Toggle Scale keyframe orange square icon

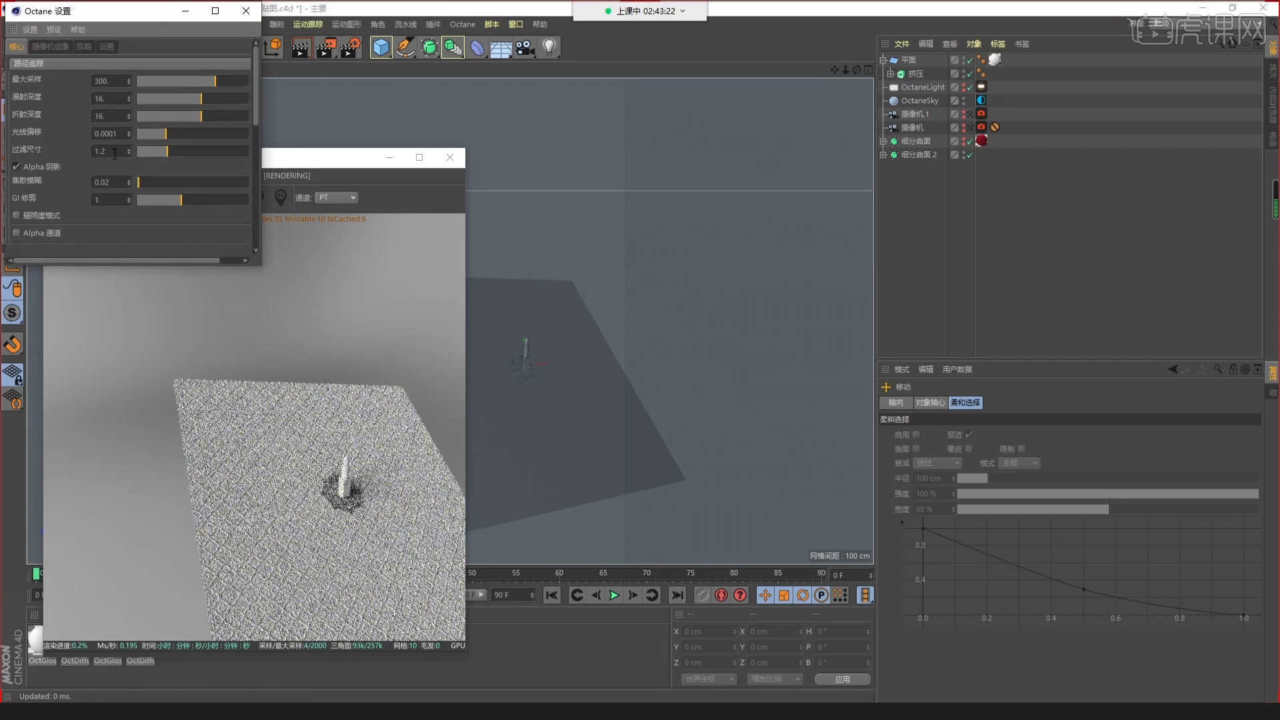784,595
